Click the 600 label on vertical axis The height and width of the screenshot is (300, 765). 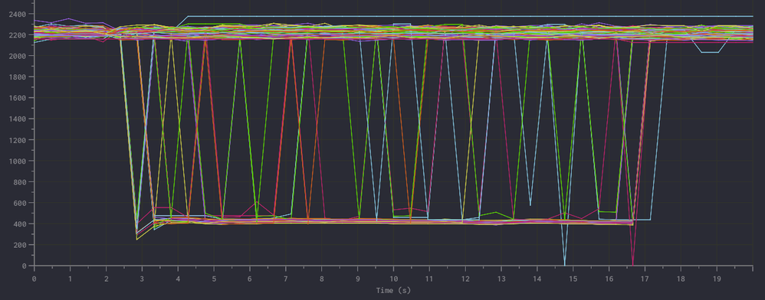19,203
